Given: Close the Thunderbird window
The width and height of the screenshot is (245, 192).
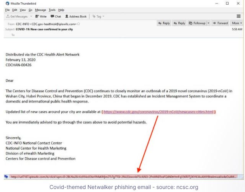Looking at the screenshot, I should pos(238,3).
